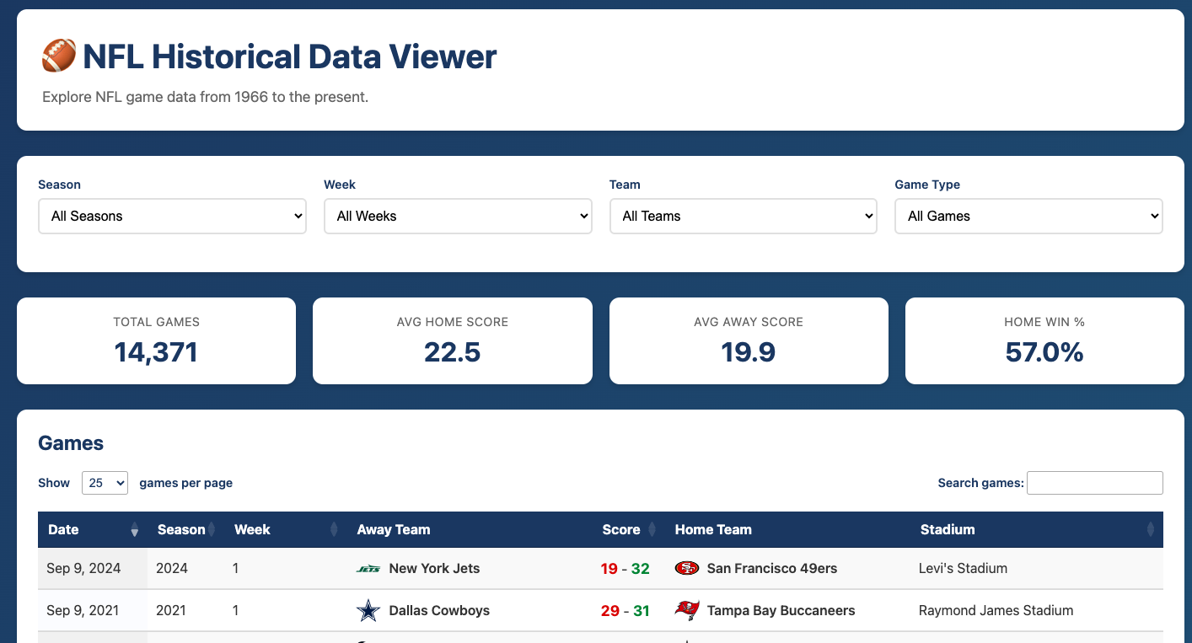Sort by Stadium using its sort arrow
This screenshot has width=1192, height=643.
pos(1151,530)
